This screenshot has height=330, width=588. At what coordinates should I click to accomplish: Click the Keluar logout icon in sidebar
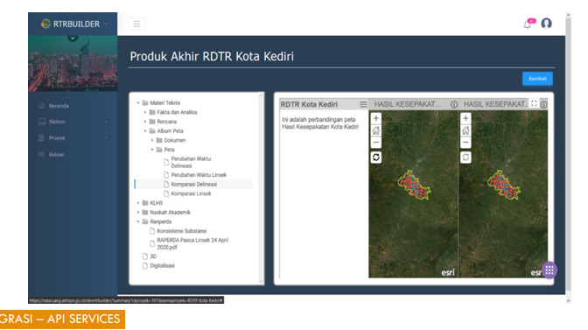41,154
